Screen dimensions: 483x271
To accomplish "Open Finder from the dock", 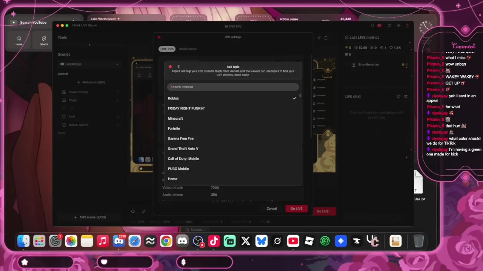I will (23, 241).
